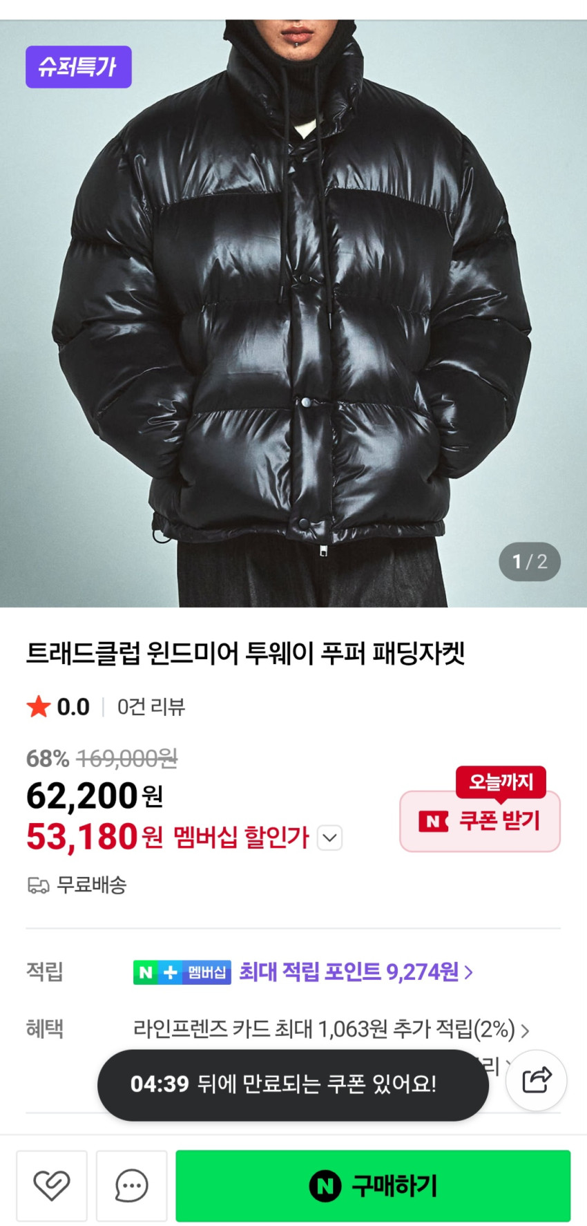Tap the 슈퍼특가 badge on image
Viewport: 587px width, 1226px height.
click(79, 67)
